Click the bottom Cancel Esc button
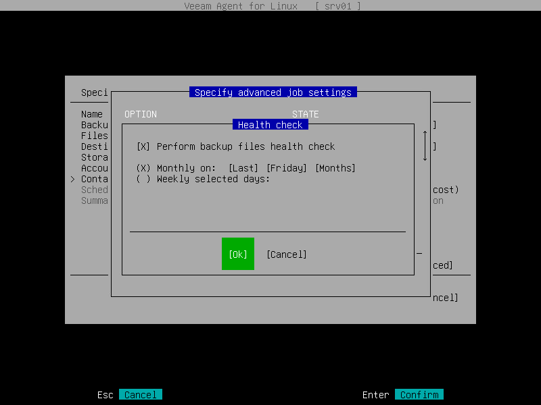 pos(141,395)
